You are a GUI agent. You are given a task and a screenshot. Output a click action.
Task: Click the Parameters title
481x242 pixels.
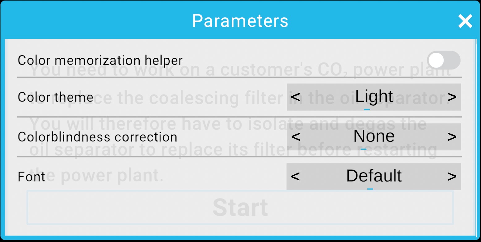click(x=240, y=20)
